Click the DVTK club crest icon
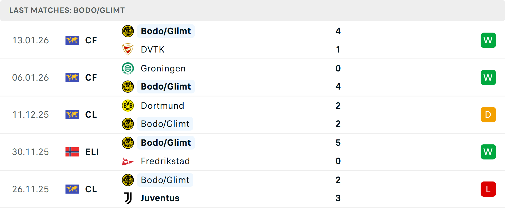The image size is (505, 208). tap(128, 49)
